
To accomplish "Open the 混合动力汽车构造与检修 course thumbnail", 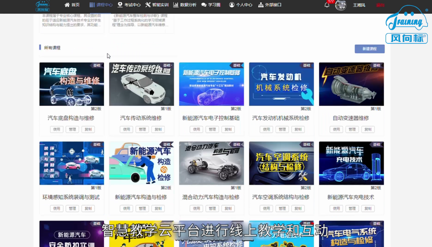I will pos(211,163).
